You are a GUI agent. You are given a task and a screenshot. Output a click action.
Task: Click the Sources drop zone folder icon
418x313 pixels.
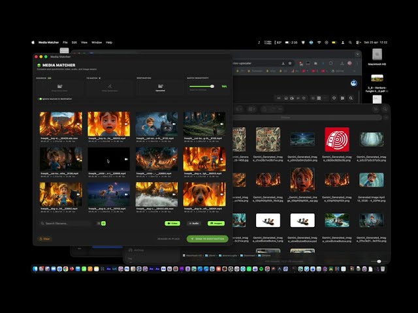60,85
